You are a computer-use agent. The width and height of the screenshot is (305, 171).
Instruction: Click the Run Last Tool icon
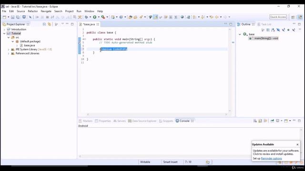coord(103,17)
